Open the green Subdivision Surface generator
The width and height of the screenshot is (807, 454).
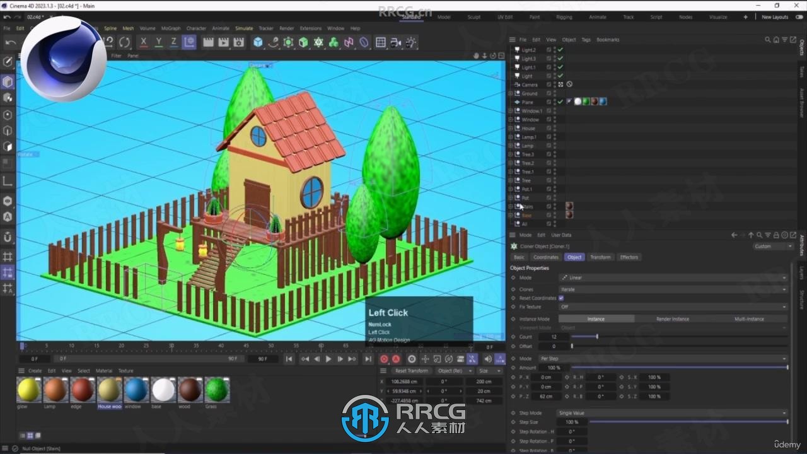[303, 42]
